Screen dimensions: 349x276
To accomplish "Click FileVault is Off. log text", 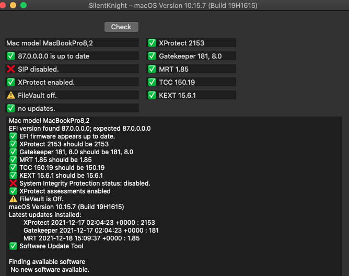I will pos(41,199).
